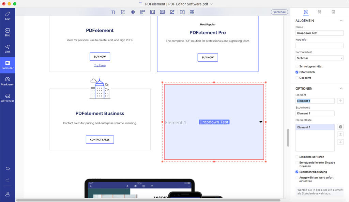Open the Formularfeld Sichtbar dropdown

[x=319, y=58]
